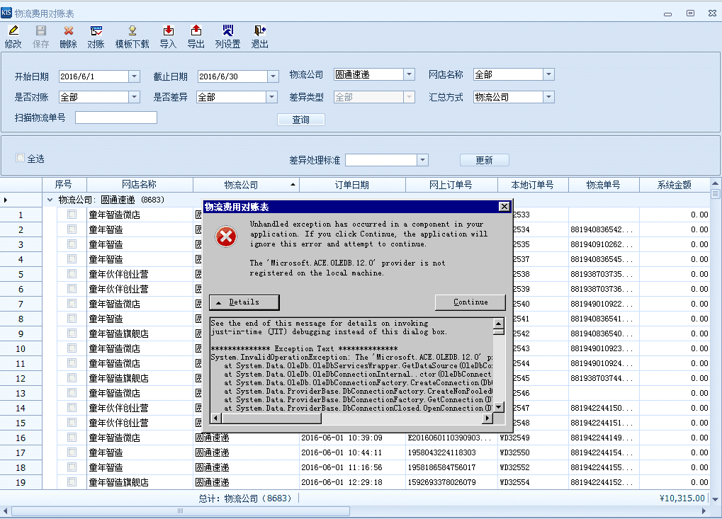Check the checkbox in row 1
Viewport: 722px width, 519px height.
[72, 215]
